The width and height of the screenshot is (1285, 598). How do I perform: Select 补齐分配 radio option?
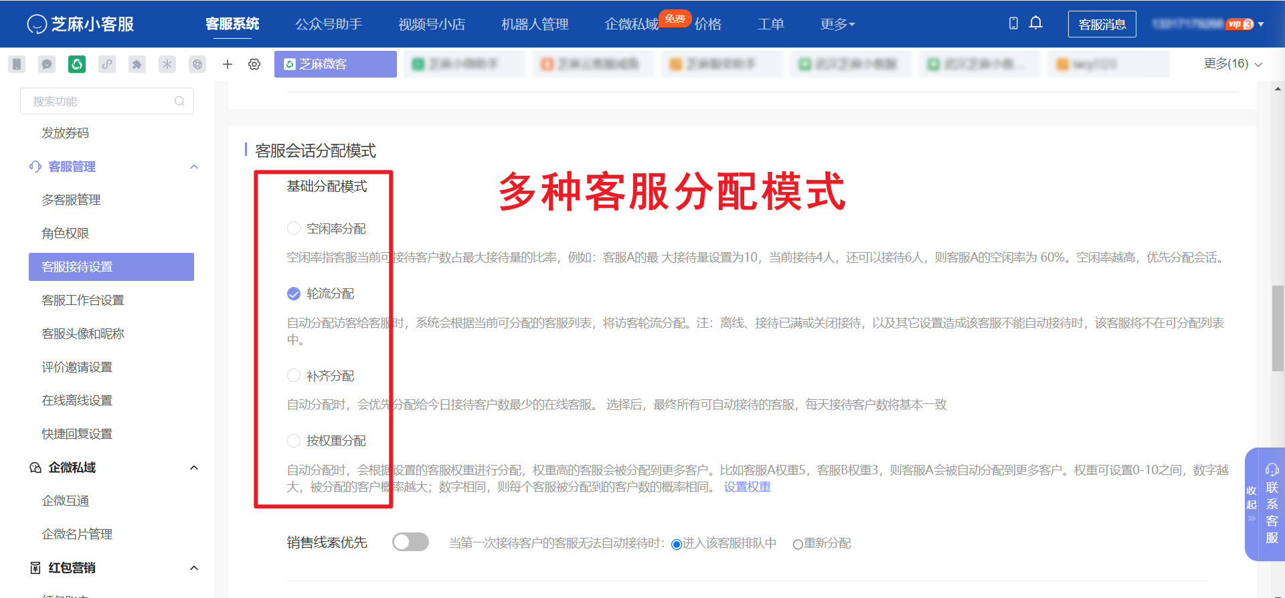294,375
